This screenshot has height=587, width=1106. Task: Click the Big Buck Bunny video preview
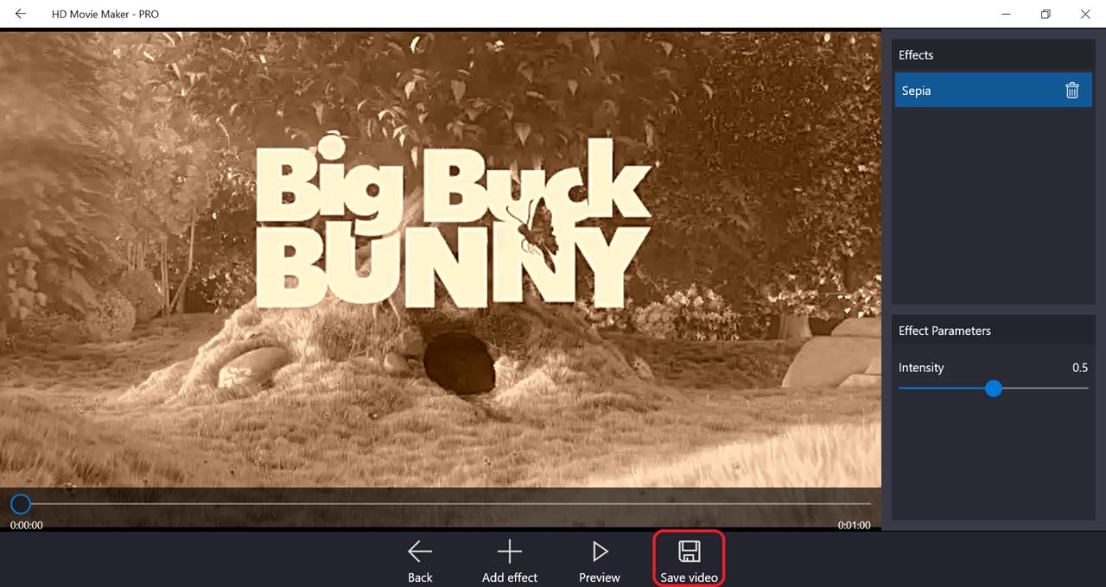click(x=441, y=259)
